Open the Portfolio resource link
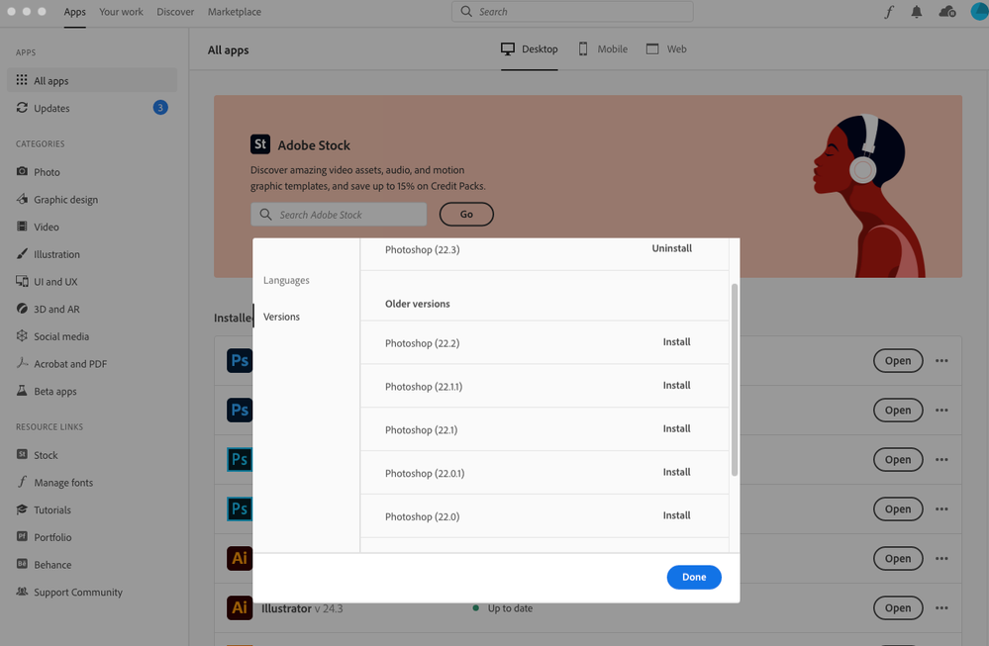Viewport: 989px width, 646px height. 44,537
